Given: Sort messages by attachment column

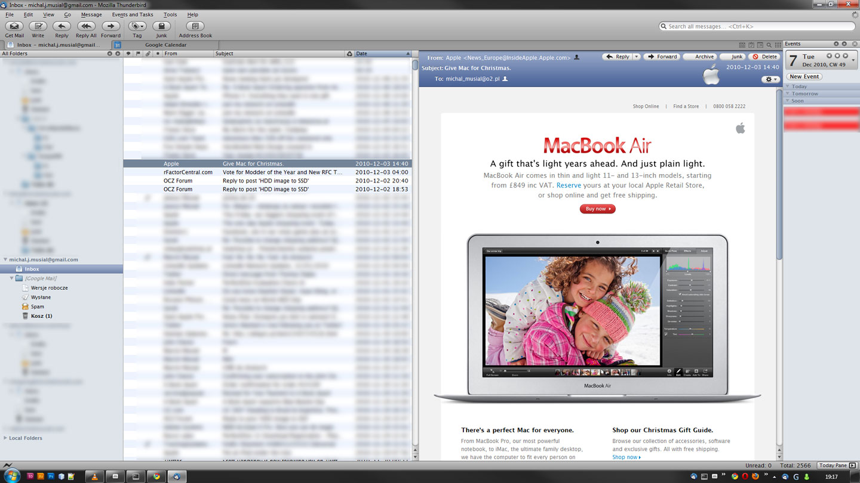Looking at the screenshot, I should pos(148,54).
